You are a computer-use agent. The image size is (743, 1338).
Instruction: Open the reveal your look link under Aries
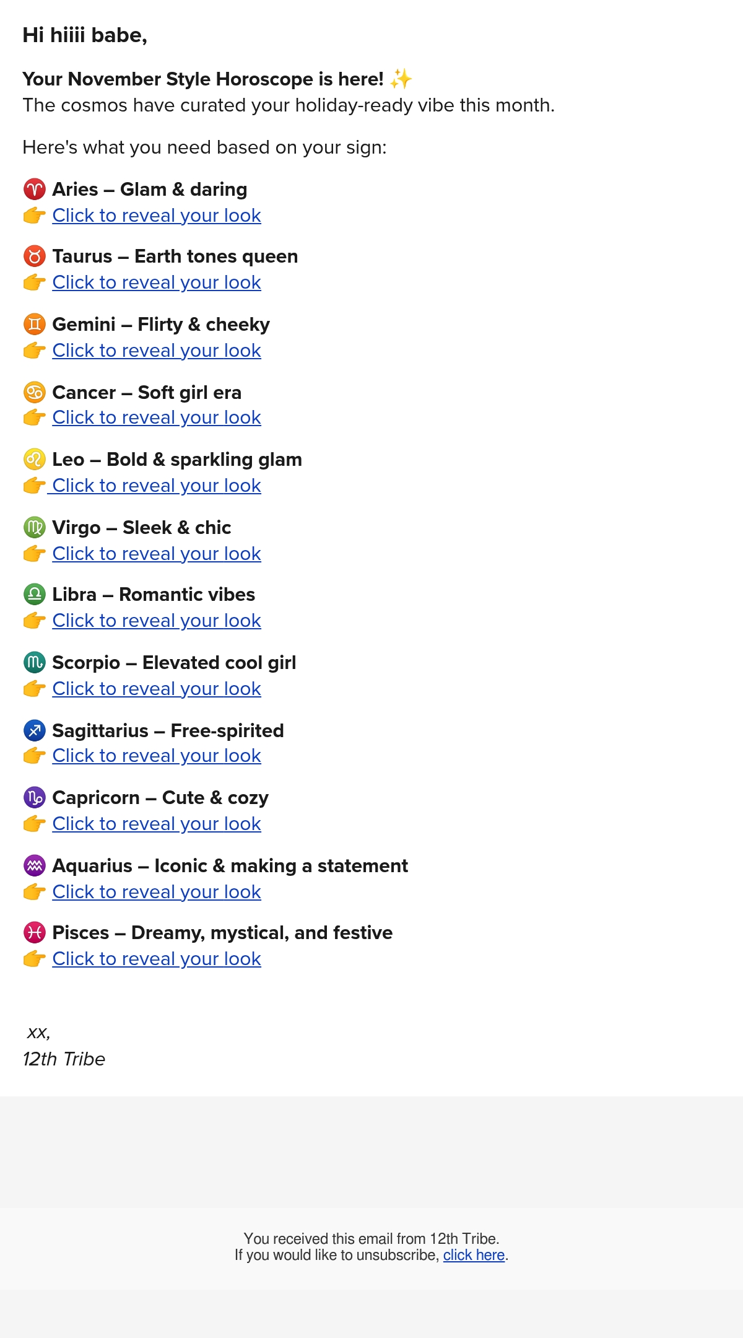[x=157, y=215]
